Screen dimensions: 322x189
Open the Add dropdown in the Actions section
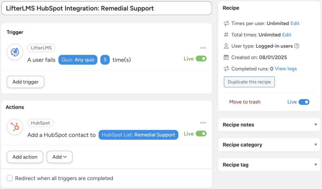pyautogui.click(x=59, y=157)
